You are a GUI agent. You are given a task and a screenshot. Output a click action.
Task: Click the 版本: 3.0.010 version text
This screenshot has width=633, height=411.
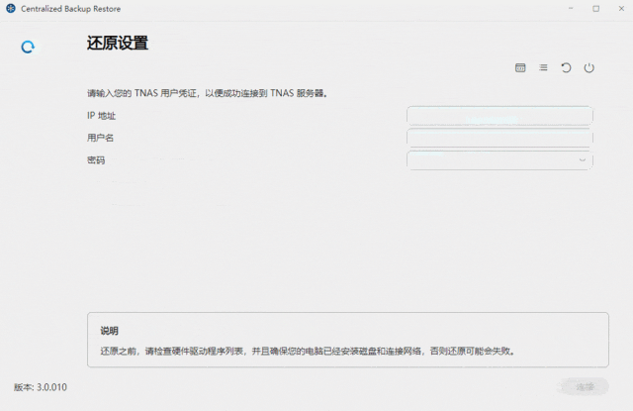coord(41,387)
